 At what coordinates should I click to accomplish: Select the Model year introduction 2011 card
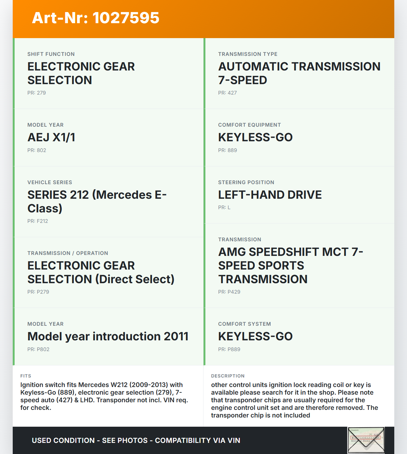pyautogui.click(x=108, y=337)
